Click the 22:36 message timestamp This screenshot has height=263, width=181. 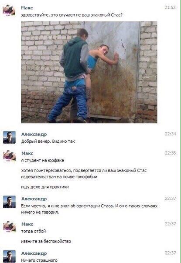point(171,153)
